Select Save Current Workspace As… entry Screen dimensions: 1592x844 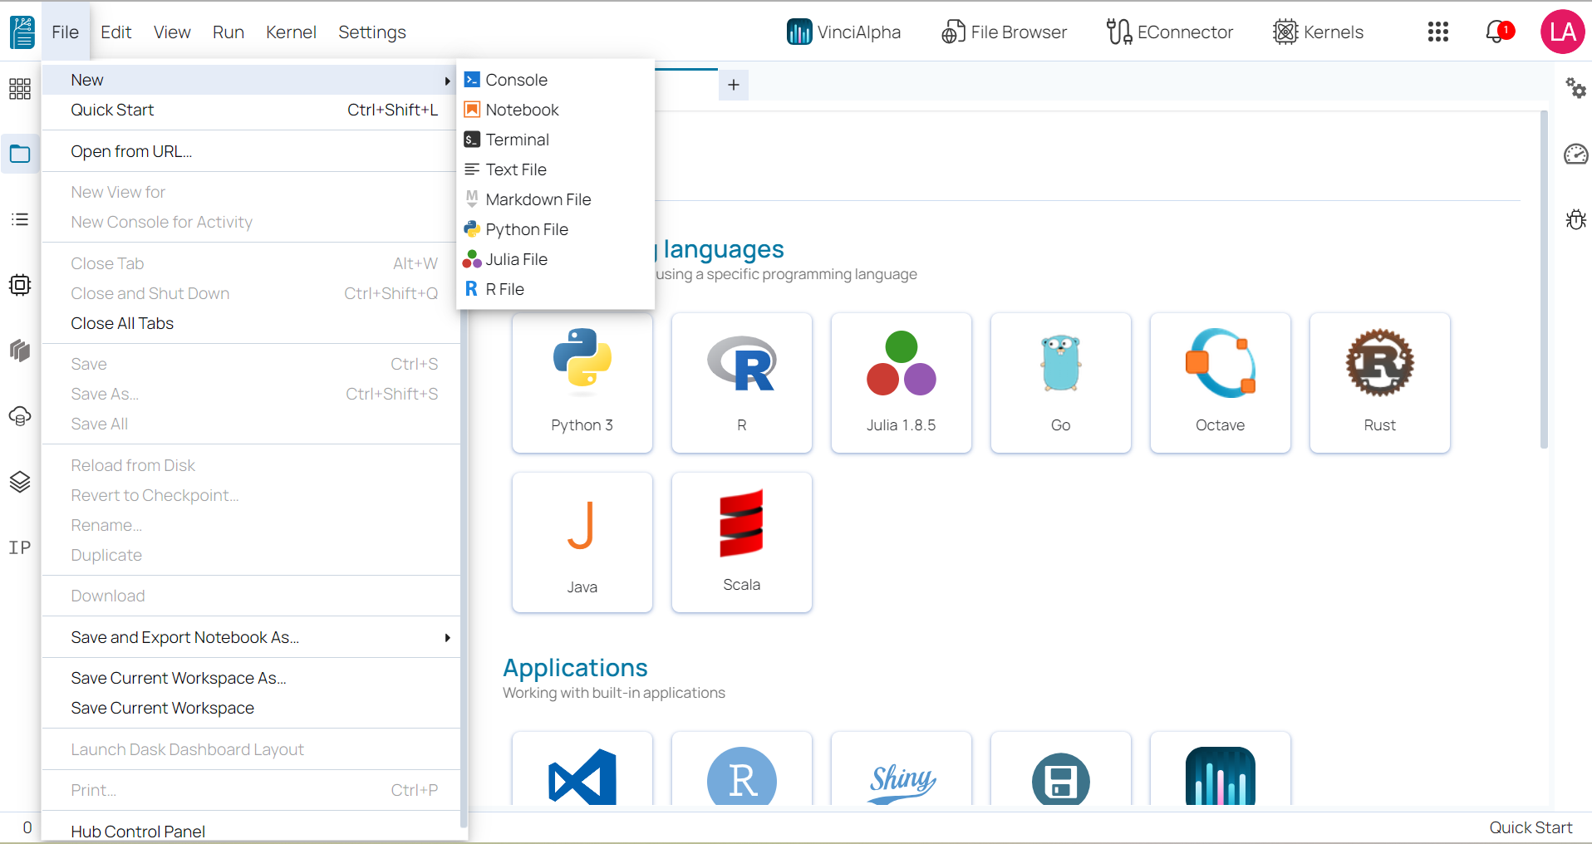(250, 678)
